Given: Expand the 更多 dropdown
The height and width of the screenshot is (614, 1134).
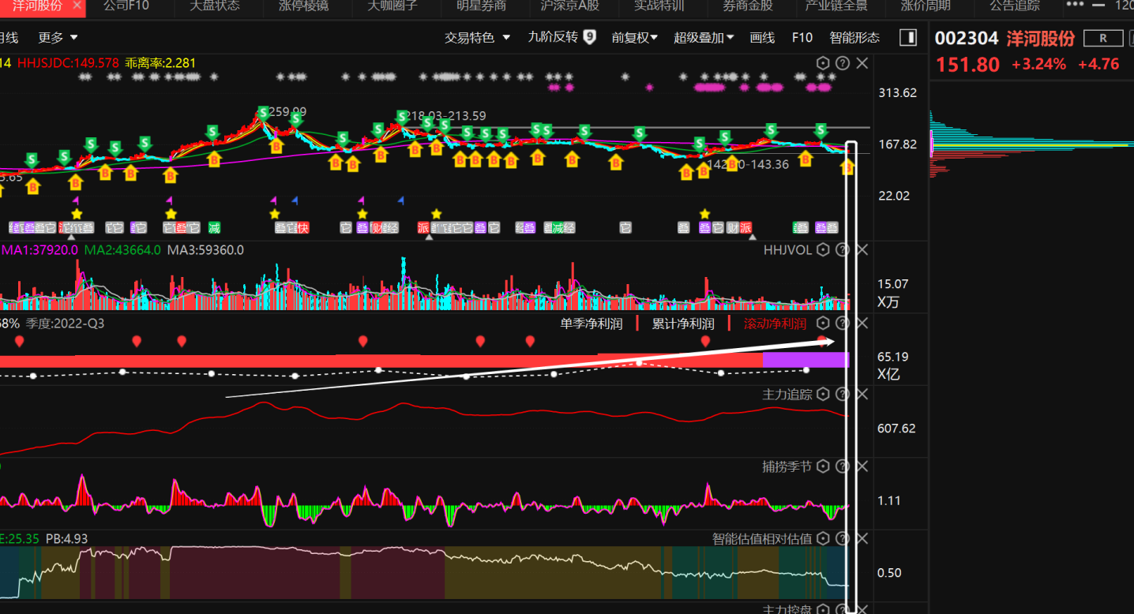Looking at the screenshot, I should pos(58,37).
